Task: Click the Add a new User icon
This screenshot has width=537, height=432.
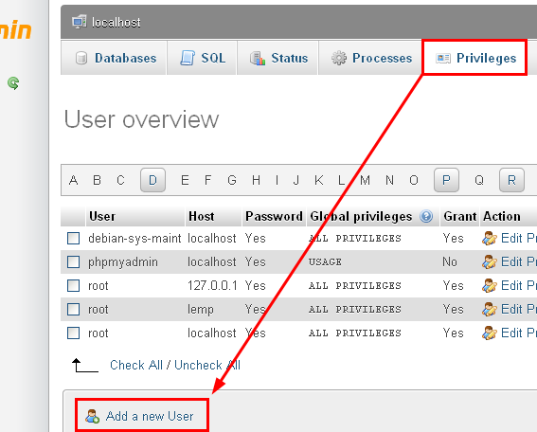Action: coord(92,416)
